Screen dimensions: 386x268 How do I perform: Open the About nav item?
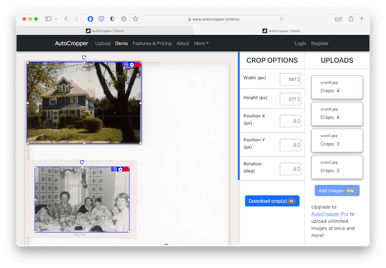pyautogui.click(x=182, y=43)
